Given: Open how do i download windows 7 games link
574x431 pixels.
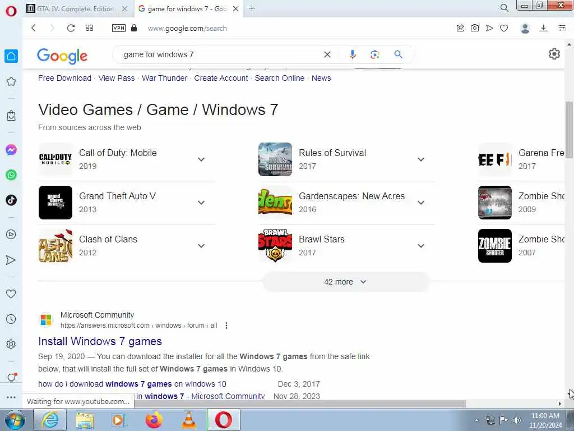Looking at the screenshot, I should (x=132, y=384).
